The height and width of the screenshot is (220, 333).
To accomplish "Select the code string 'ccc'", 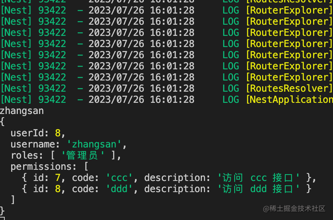I will (119, 178).
